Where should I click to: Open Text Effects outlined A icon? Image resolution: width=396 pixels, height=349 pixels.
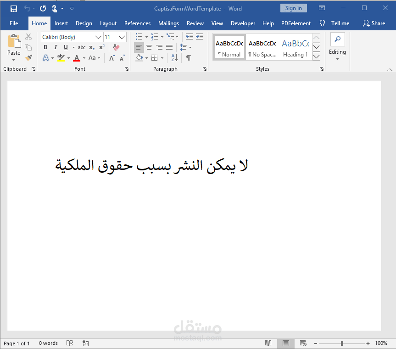[x=46, y=58]
